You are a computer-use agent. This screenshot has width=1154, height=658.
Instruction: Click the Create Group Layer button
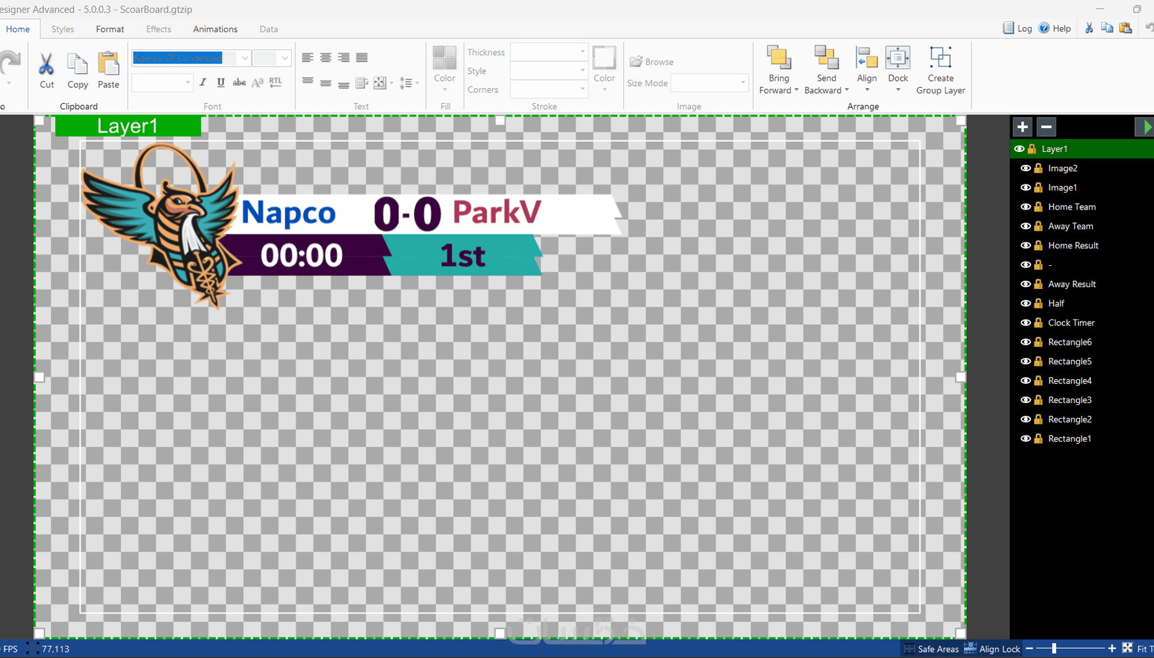941,70
